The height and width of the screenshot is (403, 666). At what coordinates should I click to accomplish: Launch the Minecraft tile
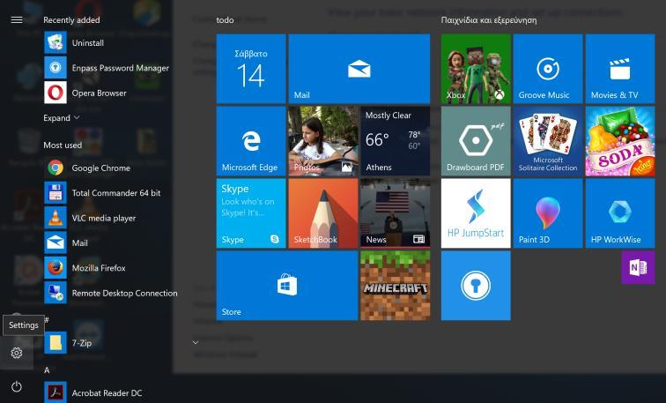tap(396, 286)
